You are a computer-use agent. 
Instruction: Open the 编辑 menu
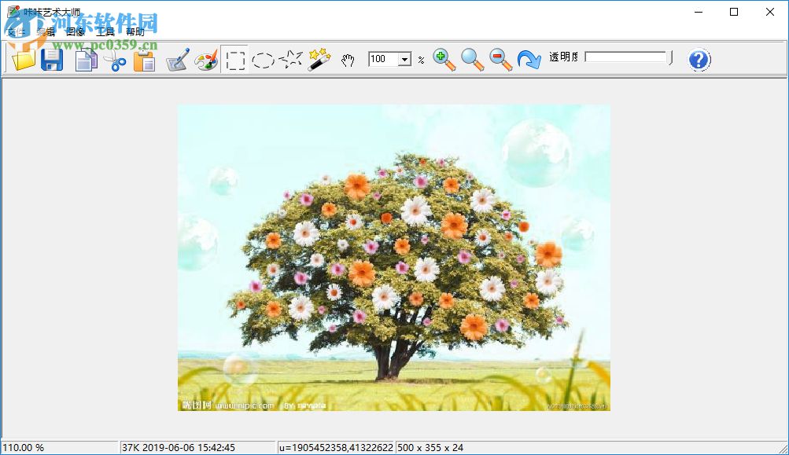pyautogui.click(x=46, y=31)
